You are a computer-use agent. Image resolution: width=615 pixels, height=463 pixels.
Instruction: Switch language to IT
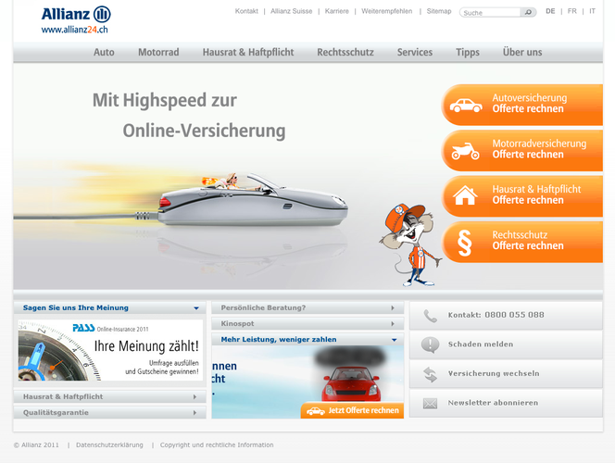[x=592, y=11]
